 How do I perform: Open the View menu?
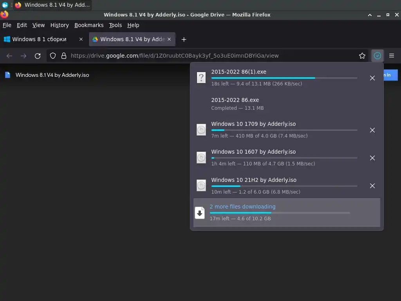(38, 25)
